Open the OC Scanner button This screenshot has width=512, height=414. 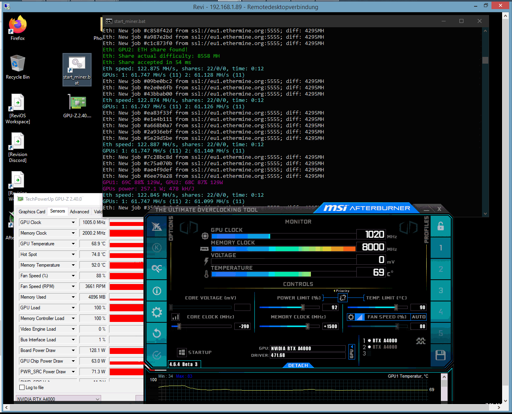[x=157, y=269]
